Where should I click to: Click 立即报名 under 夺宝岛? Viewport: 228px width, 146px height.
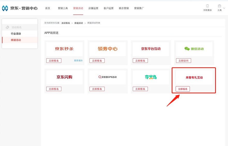[140, 89]
